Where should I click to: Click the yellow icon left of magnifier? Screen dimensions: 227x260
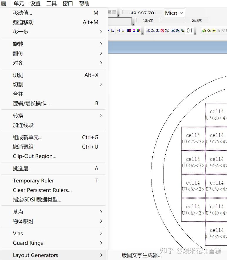214,31
